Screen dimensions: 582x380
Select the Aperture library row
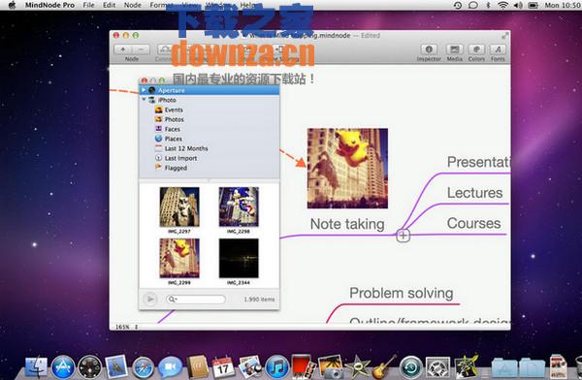coord(209,90)
